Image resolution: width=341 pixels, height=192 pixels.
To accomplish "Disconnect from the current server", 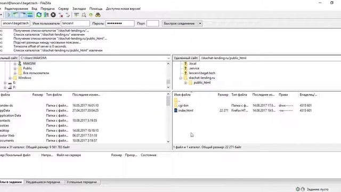I will click(x=61, y=15).
